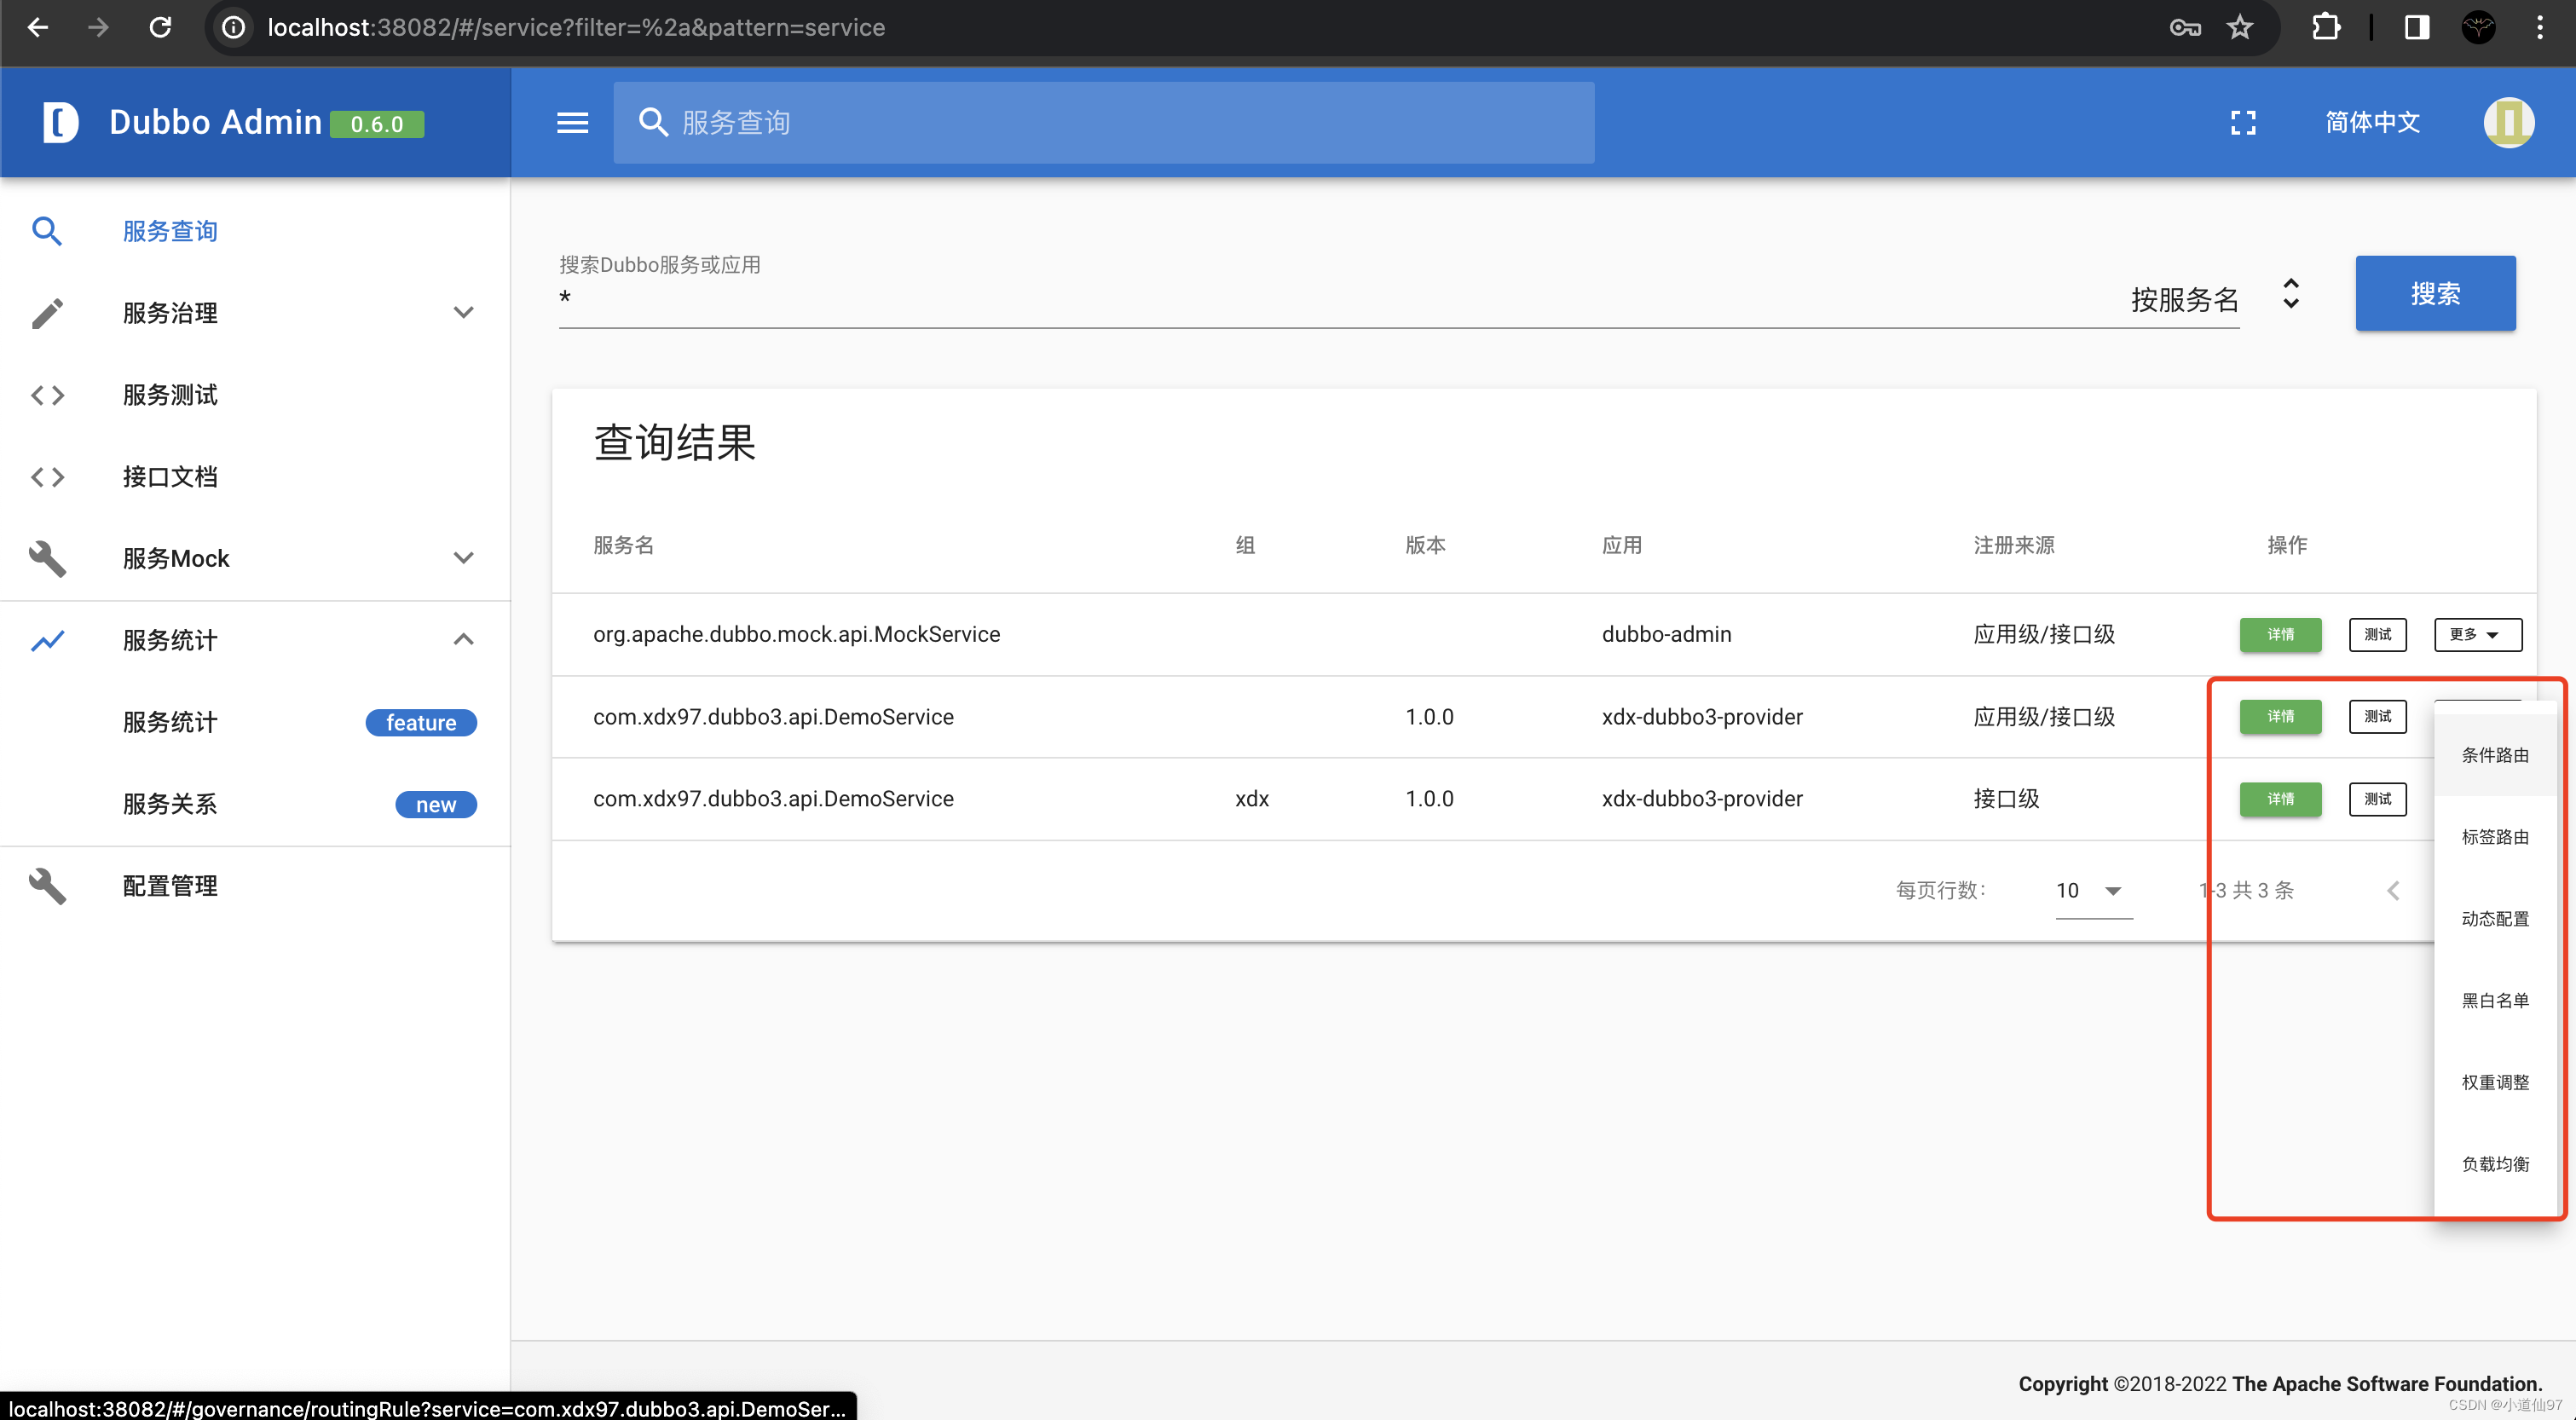Open browser profile avatar
The width and height of the screenshot is (2576, 1420).
pos(2478,27)
